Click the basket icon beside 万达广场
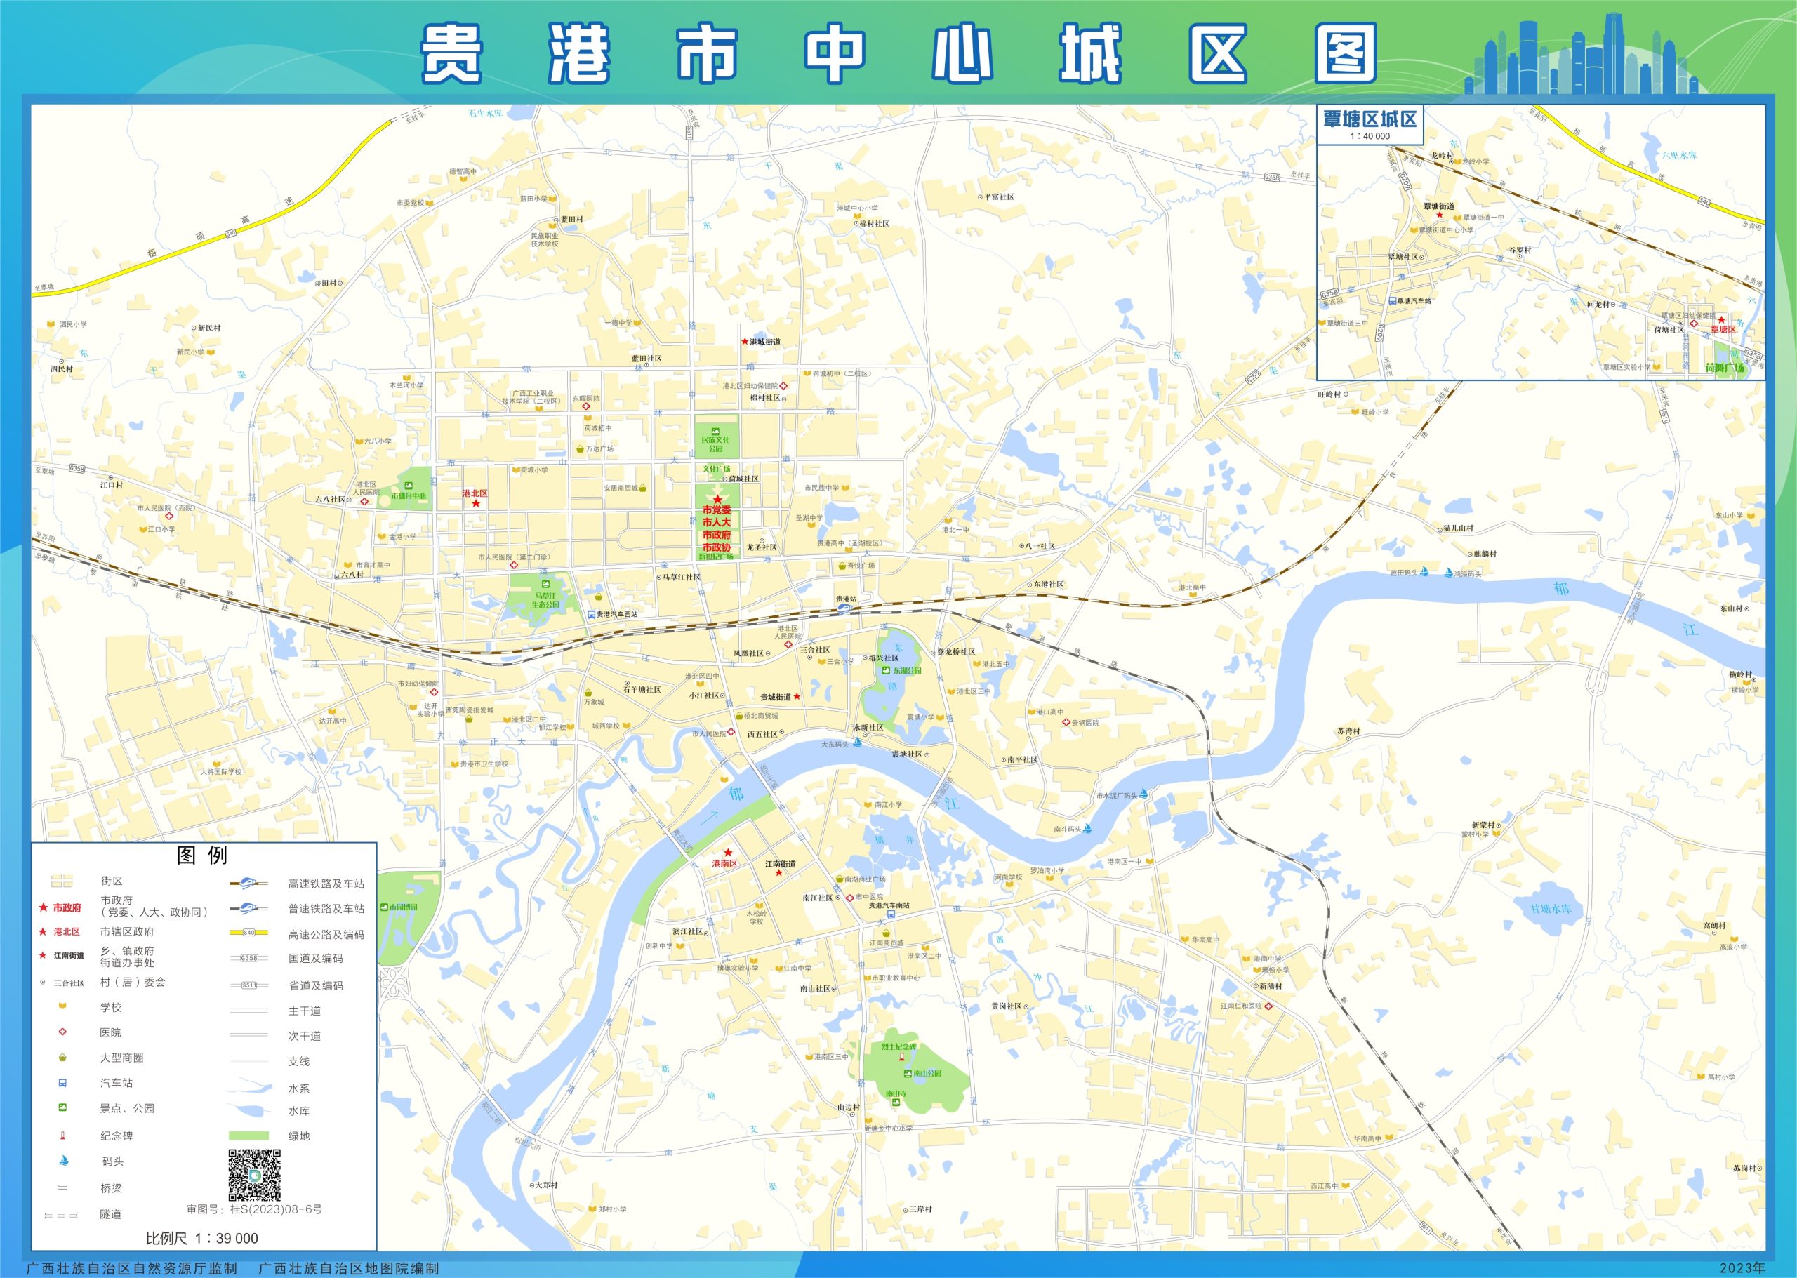 [x=580, y=448]
